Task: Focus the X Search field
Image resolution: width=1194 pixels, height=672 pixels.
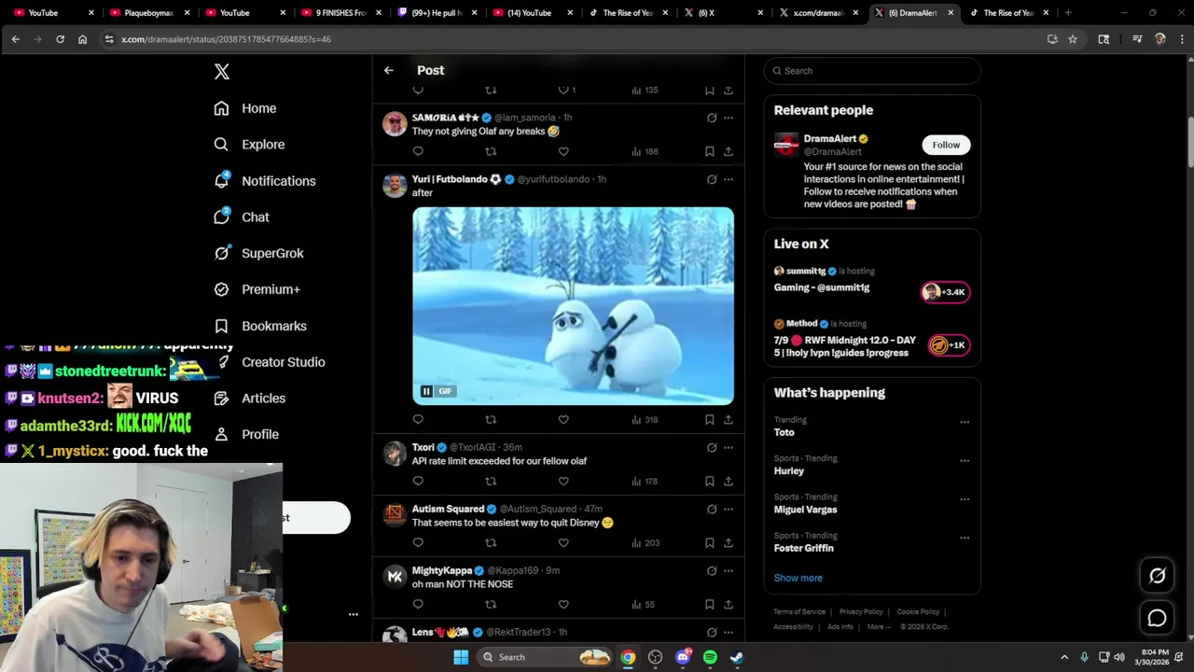Action: 872,71
